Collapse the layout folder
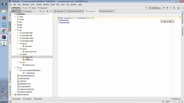184x103 pixels. click(18, 43)
